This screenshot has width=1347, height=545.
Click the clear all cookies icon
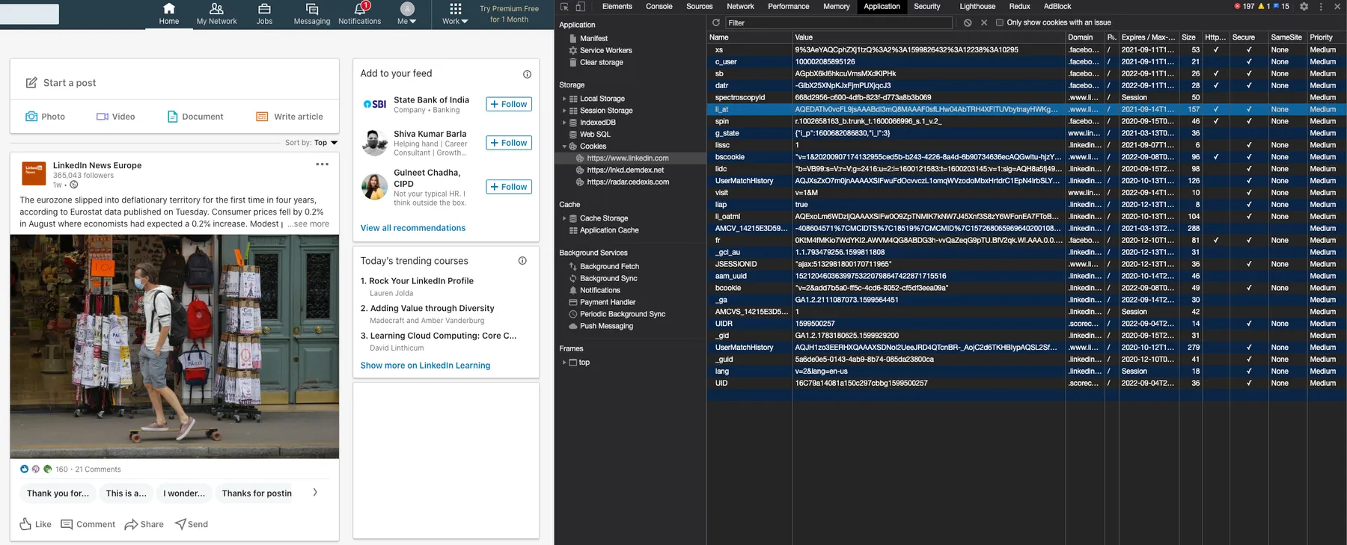coord(968,22)
